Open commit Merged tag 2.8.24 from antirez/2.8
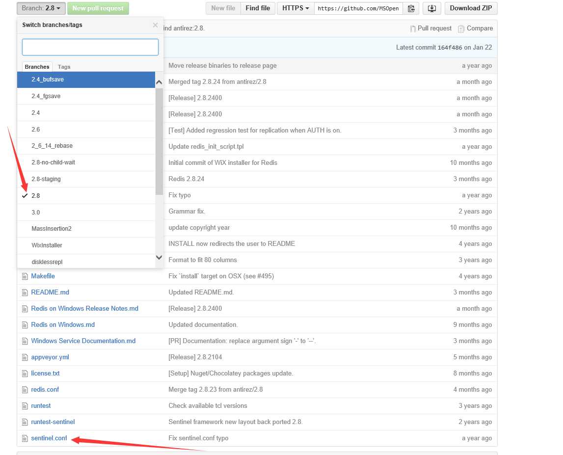This screenshot has height=455, width=563. pyautogui.click(x=217, y=82)
